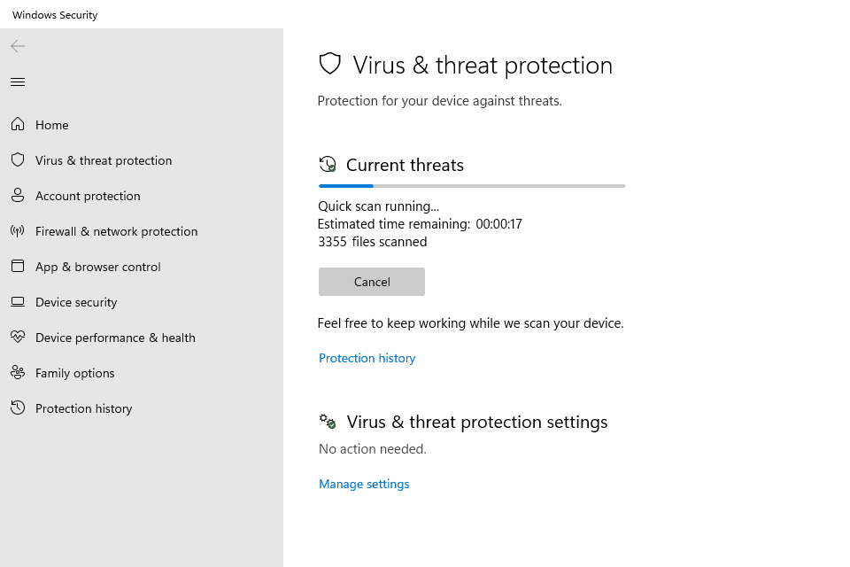Click the Virus & threat protection settings heading
Viewport: 850px width, 567px height.
[x=477, y=422]
